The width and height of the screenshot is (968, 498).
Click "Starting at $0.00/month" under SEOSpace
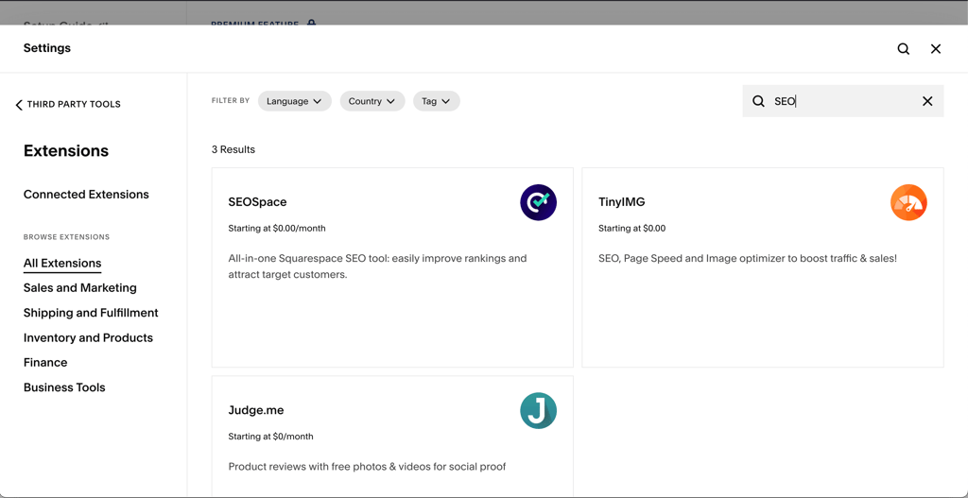tap(277, 229)
